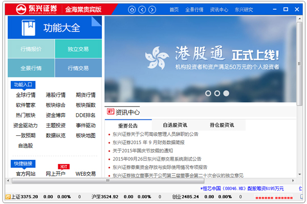The image size is (307, 204).
Task: Click the icon at the status bar's right end
Action: [x=301, y=196]
